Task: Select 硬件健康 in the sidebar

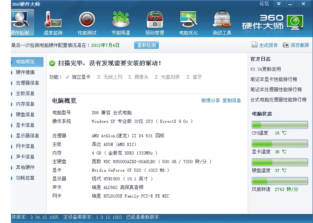Action: [25, 72]
